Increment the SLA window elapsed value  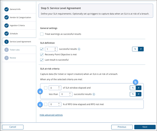coord(59,87)
